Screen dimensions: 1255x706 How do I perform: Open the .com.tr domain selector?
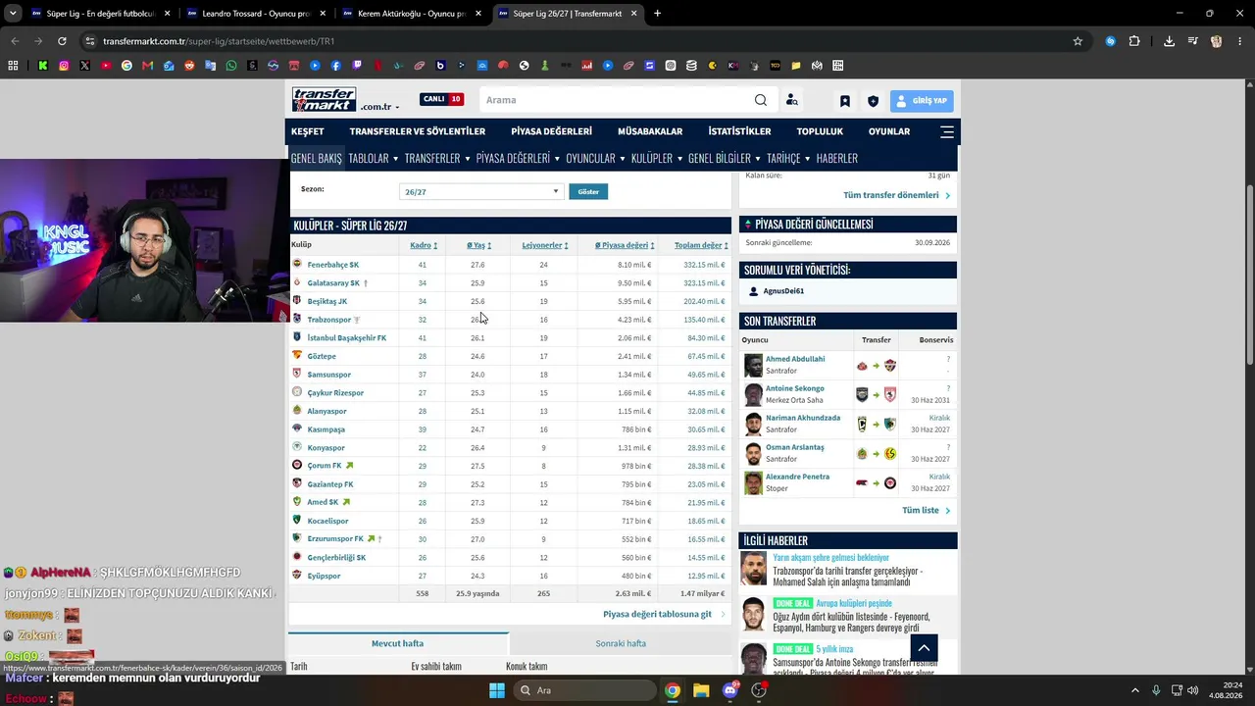pyautogui.click(x=379, y=107)
